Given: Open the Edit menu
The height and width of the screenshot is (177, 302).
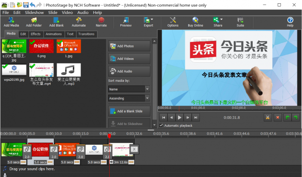Looking at the screenshot, I should (x=17, y=13).
